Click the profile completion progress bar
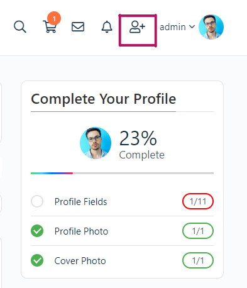 click(x=122, y=173)
